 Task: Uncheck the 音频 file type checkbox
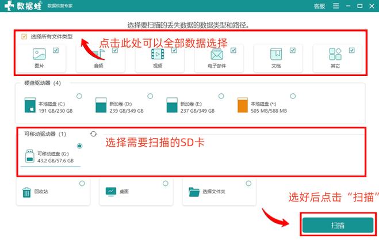[115, 50]
